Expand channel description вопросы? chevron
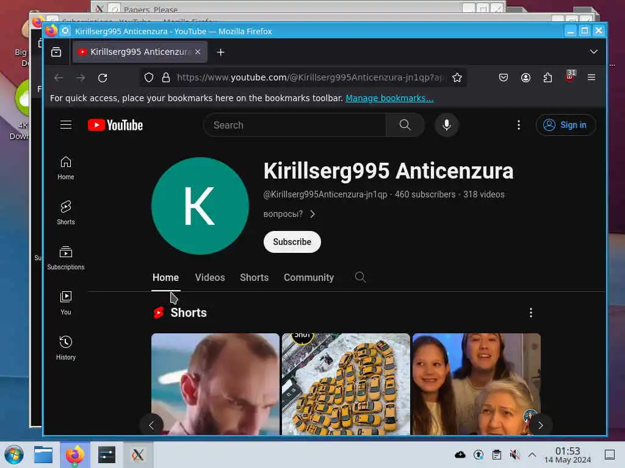Viewport: 625px width, 468px height. (x=312, y=214)
